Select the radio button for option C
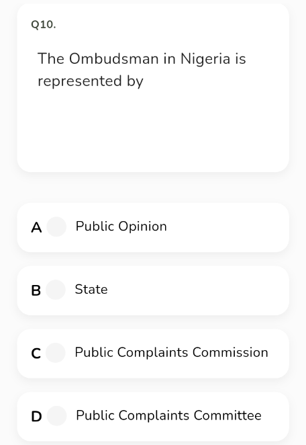This screenshot has height=445, width=306. pos(56,353)
